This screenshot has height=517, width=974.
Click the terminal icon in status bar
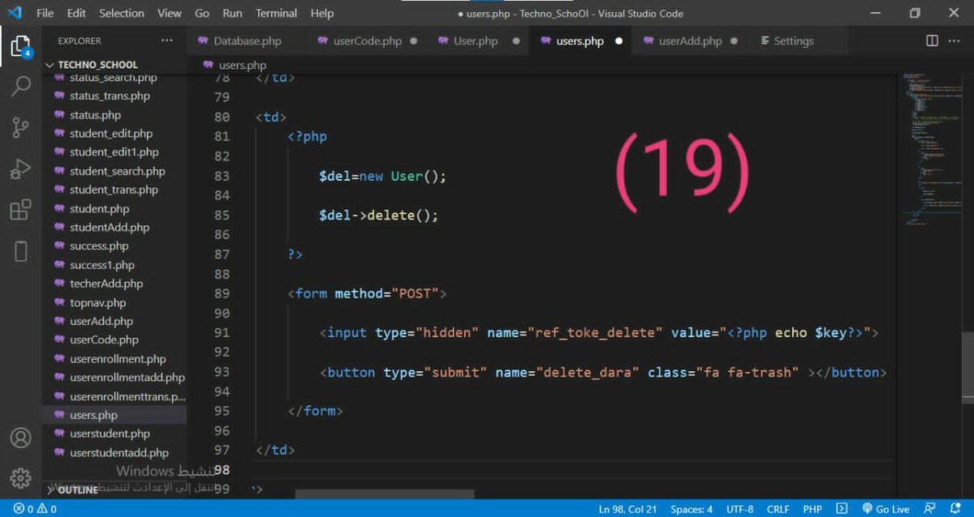[842, 509]
